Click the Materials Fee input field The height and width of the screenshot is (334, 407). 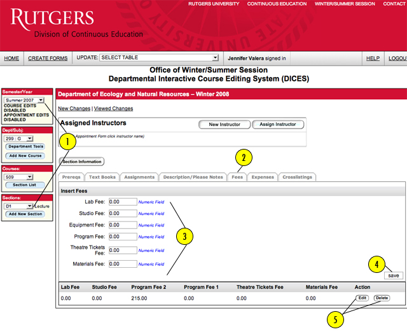click(x=123, y=264)
